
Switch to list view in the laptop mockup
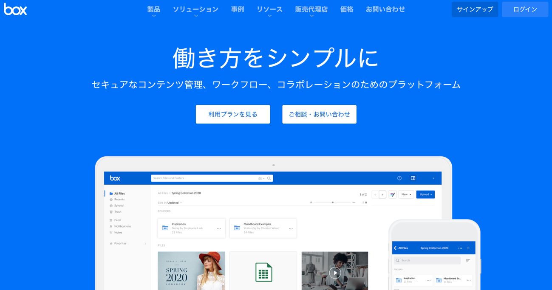click(x=363, y=203)
